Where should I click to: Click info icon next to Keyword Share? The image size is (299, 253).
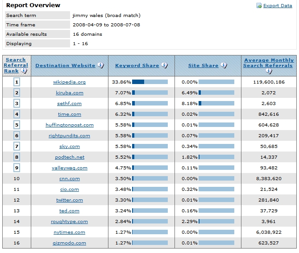point(164,65)
